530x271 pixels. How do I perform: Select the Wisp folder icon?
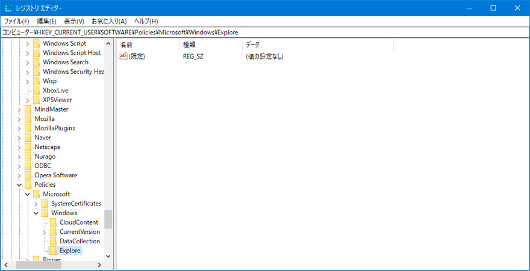tap(37, 81)
